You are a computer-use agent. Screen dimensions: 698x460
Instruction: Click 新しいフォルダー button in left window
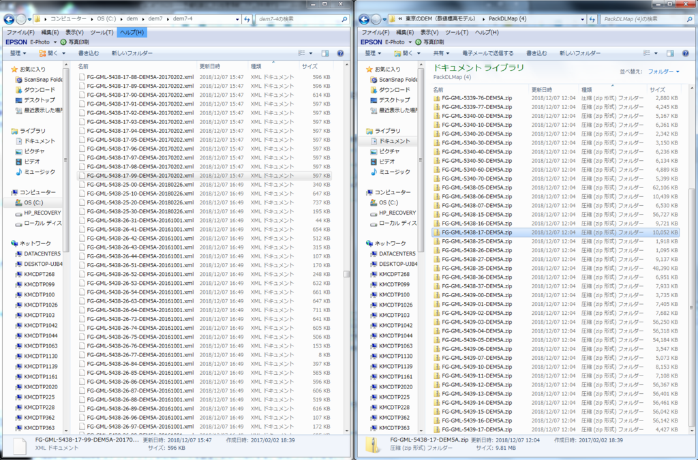(x=132, y=53)
